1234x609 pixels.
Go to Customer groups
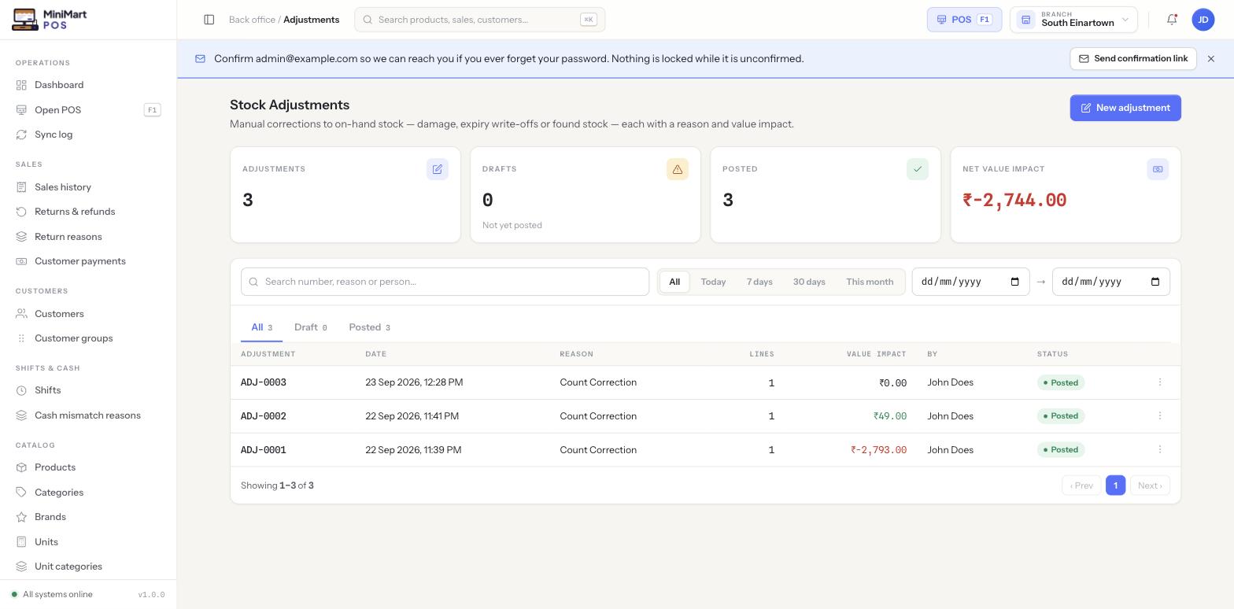88,338
